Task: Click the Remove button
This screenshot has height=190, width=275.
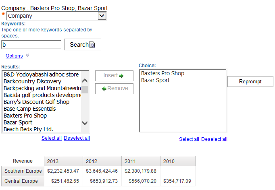Action: pyautogui.click(x=114, y=89)
